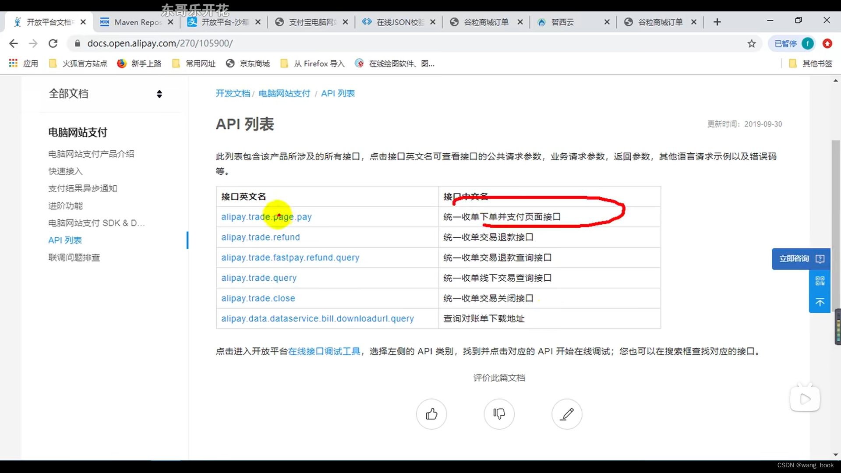Click the browser forward arrow
The width and height of the screenshot is (841, 473).
tap(33, 43)
